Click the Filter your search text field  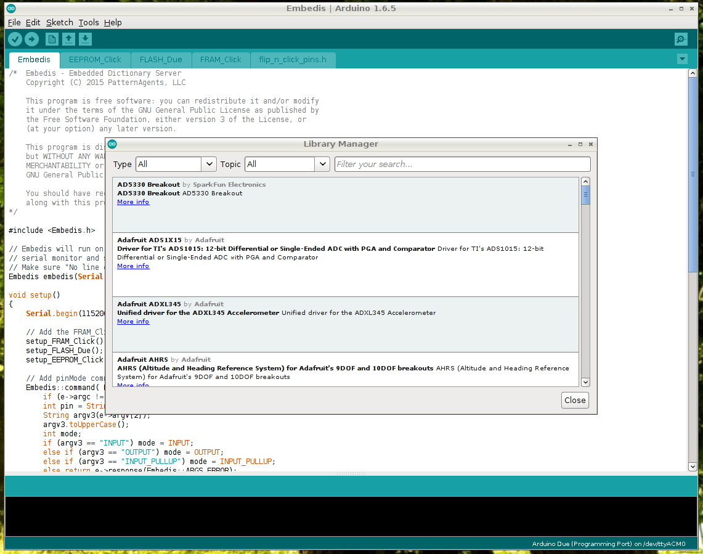(x=462, y=165)
